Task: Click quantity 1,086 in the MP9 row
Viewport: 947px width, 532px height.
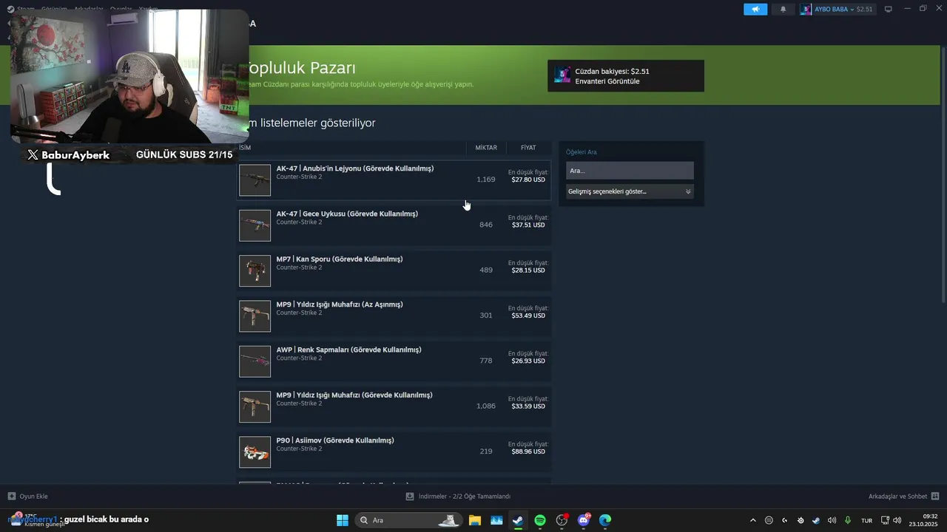Action: [486, 406]
